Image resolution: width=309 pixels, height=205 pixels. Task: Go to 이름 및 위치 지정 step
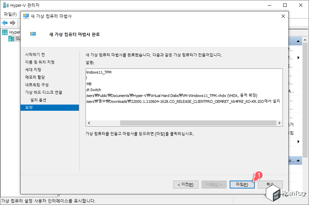click(40, 62)
